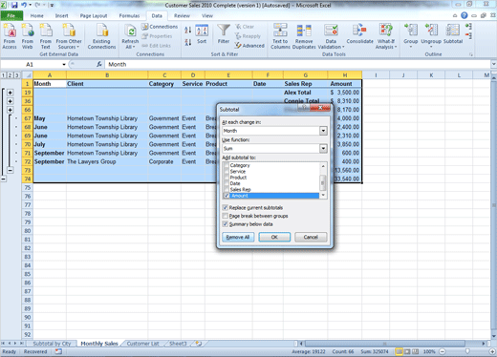Viewport: 497px width, 357px height.
Task: Open the File tab
Action: click(11, 15)
